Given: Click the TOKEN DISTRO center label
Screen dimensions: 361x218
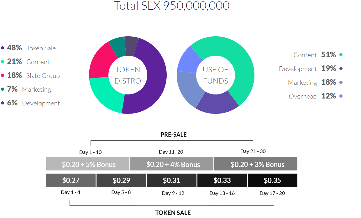Looking at the screenshot, I should [128, 75].
